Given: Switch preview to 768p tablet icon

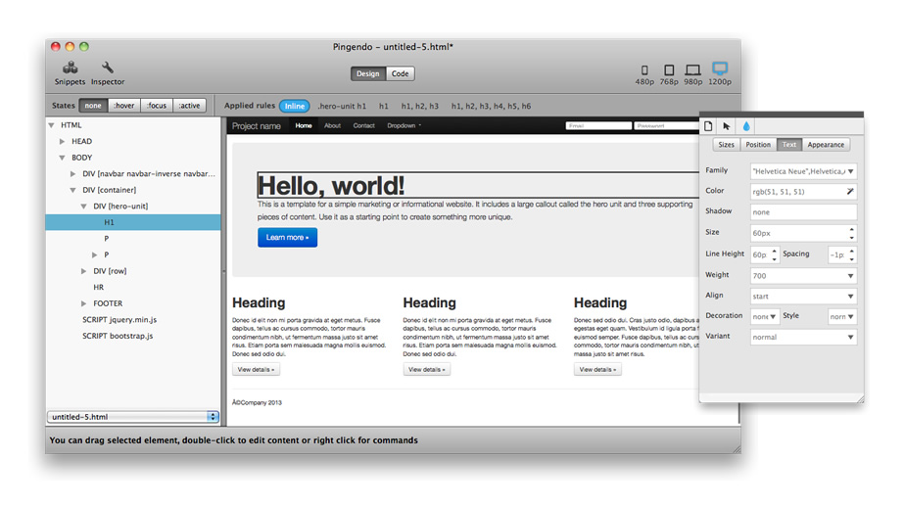Looking at the screenshot, I should coord(670,70).
